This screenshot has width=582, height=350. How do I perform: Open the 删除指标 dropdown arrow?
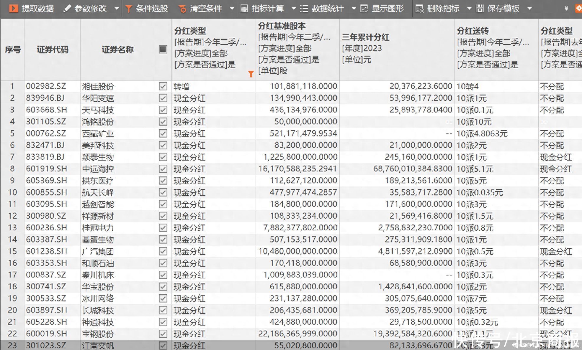[x=469, y=9]
